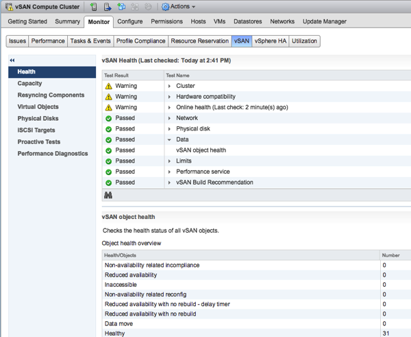This screenshot has height=337, width=411.
Task: Open Performance Diagnostics in the sidebar
Action: click(53, 154)
